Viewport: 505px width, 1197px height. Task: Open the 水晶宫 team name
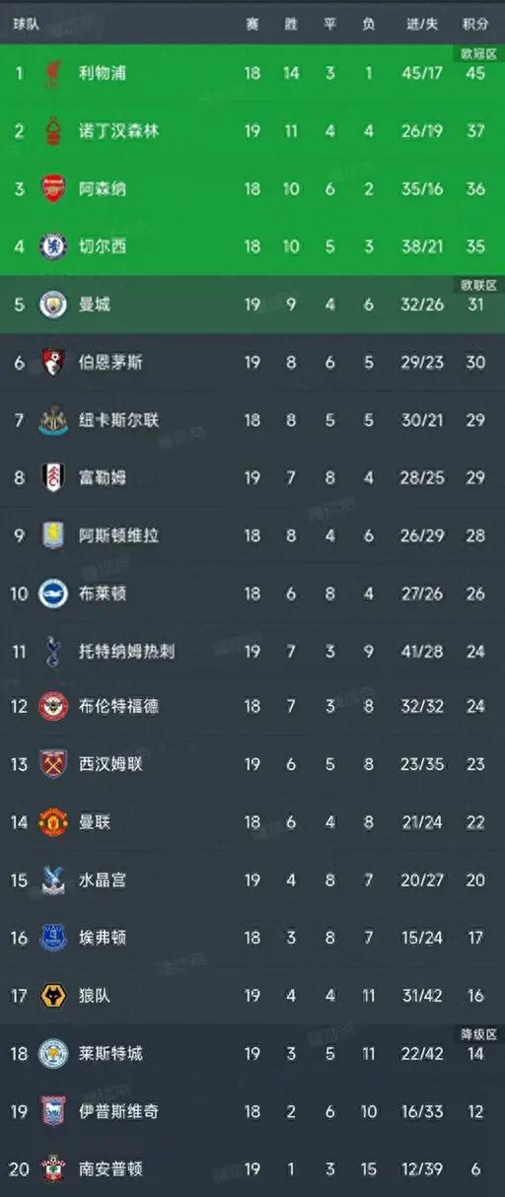coord(103,880)
